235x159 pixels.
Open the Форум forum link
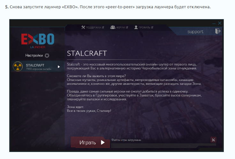(x=119, y=27)
